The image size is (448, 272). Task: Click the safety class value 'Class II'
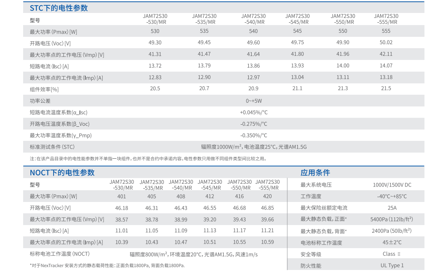point(392,254)
